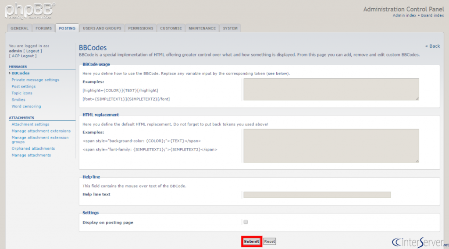This screenshot has width=449, height=249.
Task: Go to the Permissions tab
Action: point(141,28)
